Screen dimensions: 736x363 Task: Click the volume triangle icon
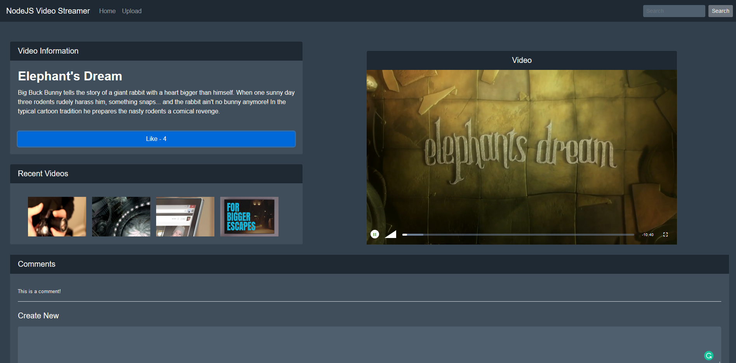click(x=391, y=234)
